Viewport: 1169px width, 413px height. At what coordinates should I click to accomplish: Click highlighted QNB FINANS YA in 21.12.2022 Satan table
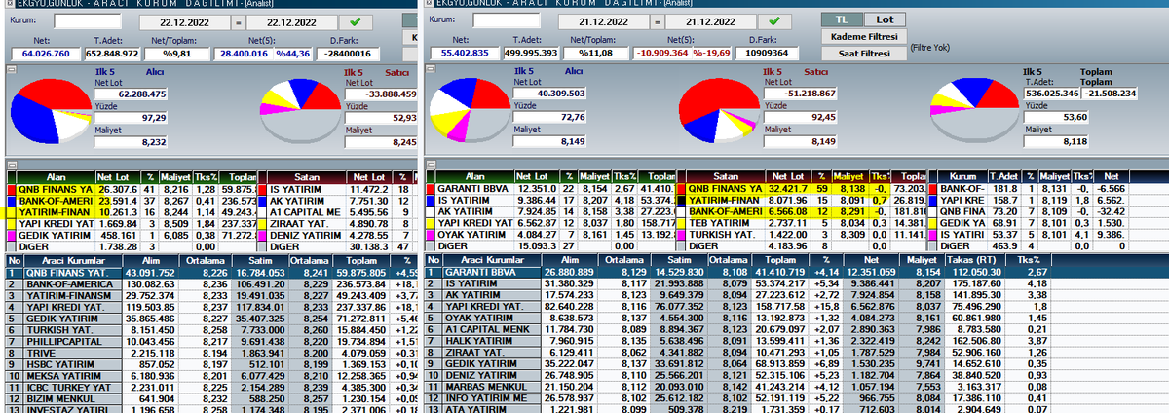tap(727, 188)
